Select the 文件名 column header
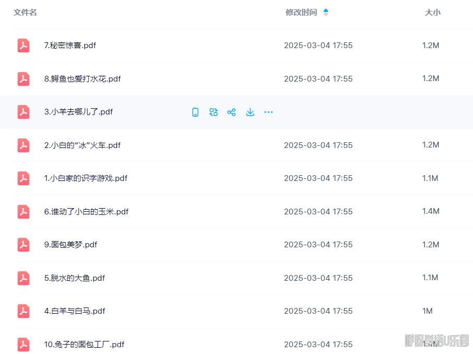Viewport: 473px width, 354px height. pos(25,12)
